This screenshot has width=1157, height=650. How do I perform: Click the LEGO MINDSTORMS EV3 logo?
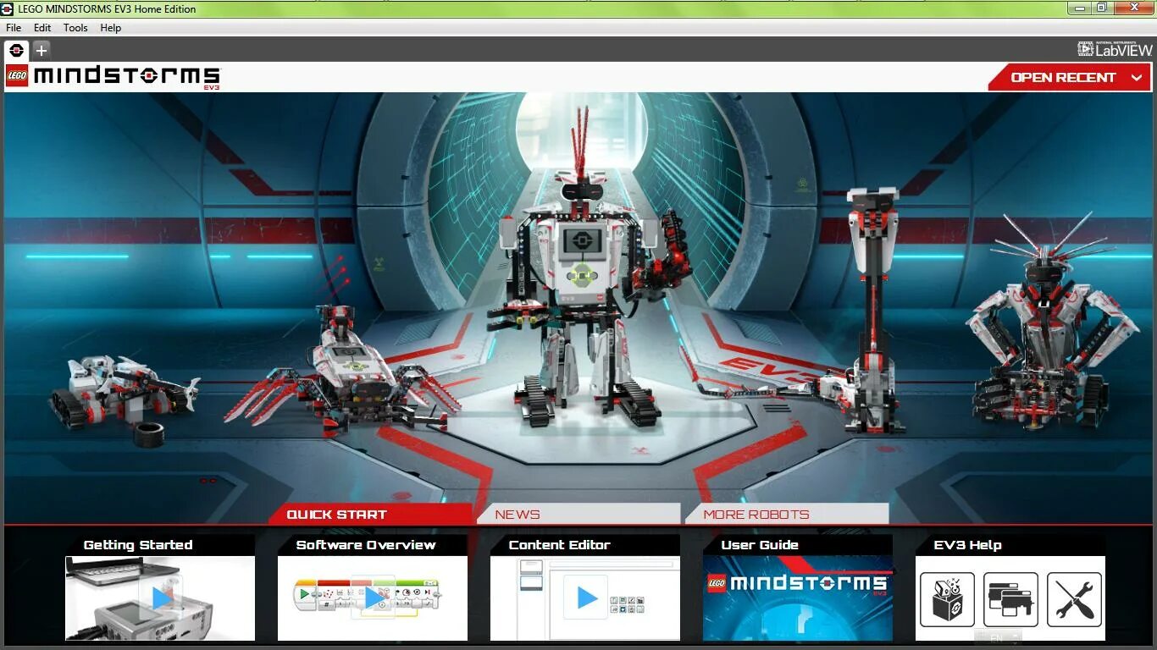(x=113, y=77)
